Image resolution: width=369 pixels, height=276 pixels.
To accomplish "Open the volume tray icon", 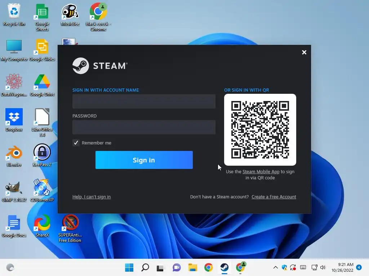I will pos(323,267).
